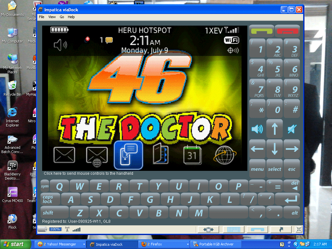Click the speaker profile icon on handheld
Image resolution: width=332 pixels, height=249 pixels.
pyautogui.click(x=60, y=45)
